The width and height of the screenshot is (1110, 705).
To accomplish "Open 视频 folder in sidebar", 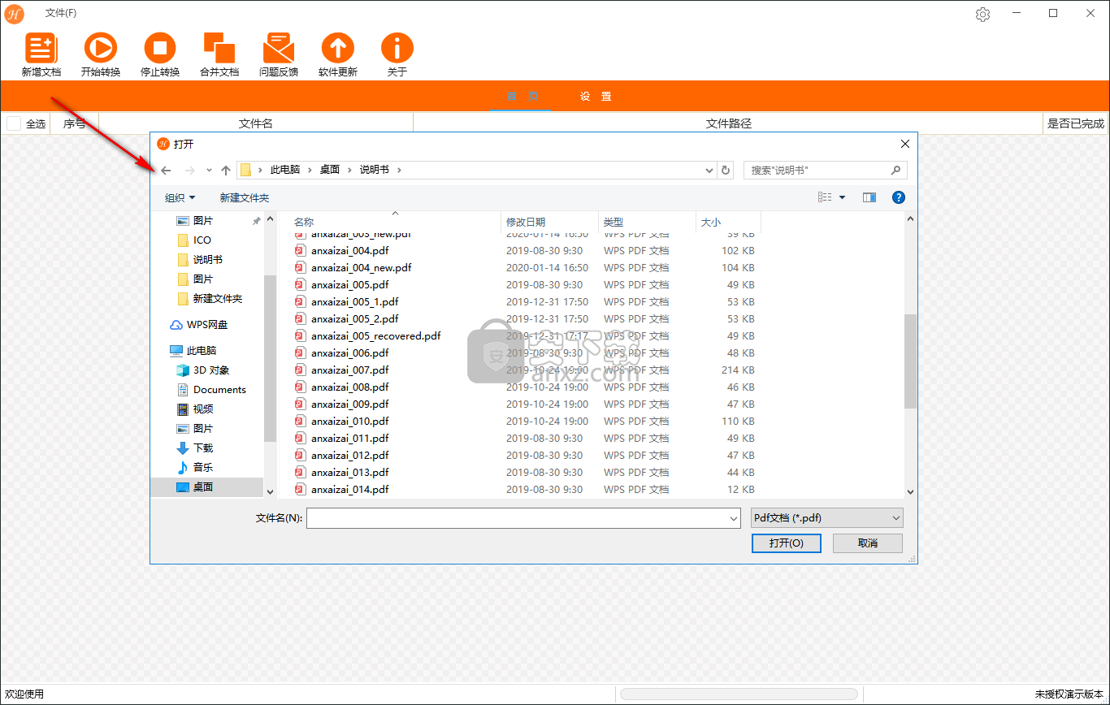I will (x=195, y=409).
